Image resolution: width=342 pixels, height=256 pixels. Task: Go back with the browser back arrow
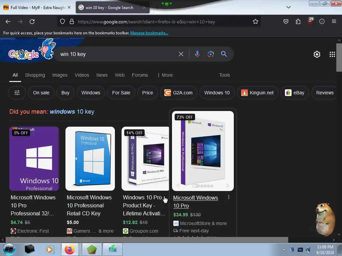(8, 22)
